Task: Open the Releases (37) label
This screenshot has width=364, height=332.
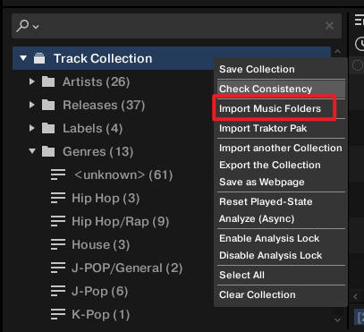Action: pos(104,105)
